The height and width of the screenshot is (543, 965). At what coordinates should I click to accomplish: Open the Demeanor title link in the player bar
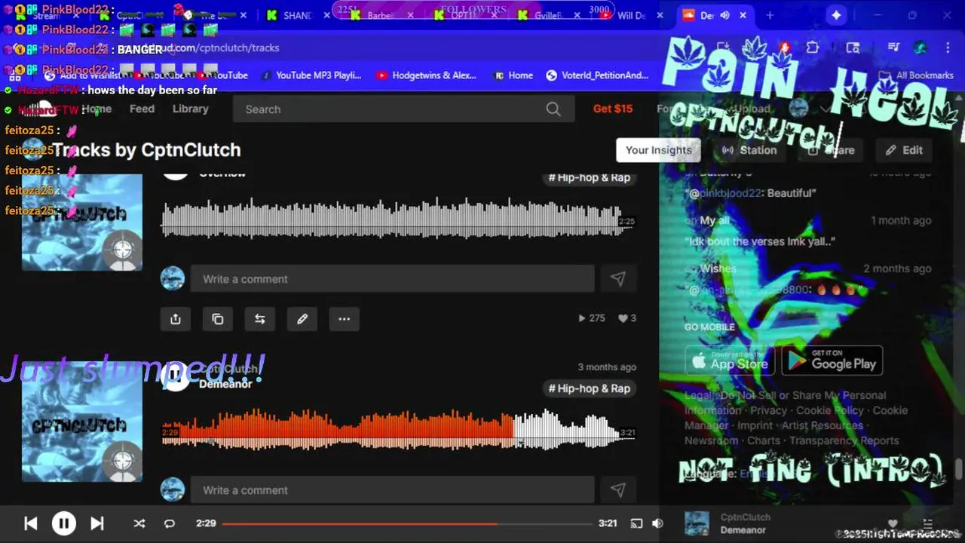click(x=743, y=530)
